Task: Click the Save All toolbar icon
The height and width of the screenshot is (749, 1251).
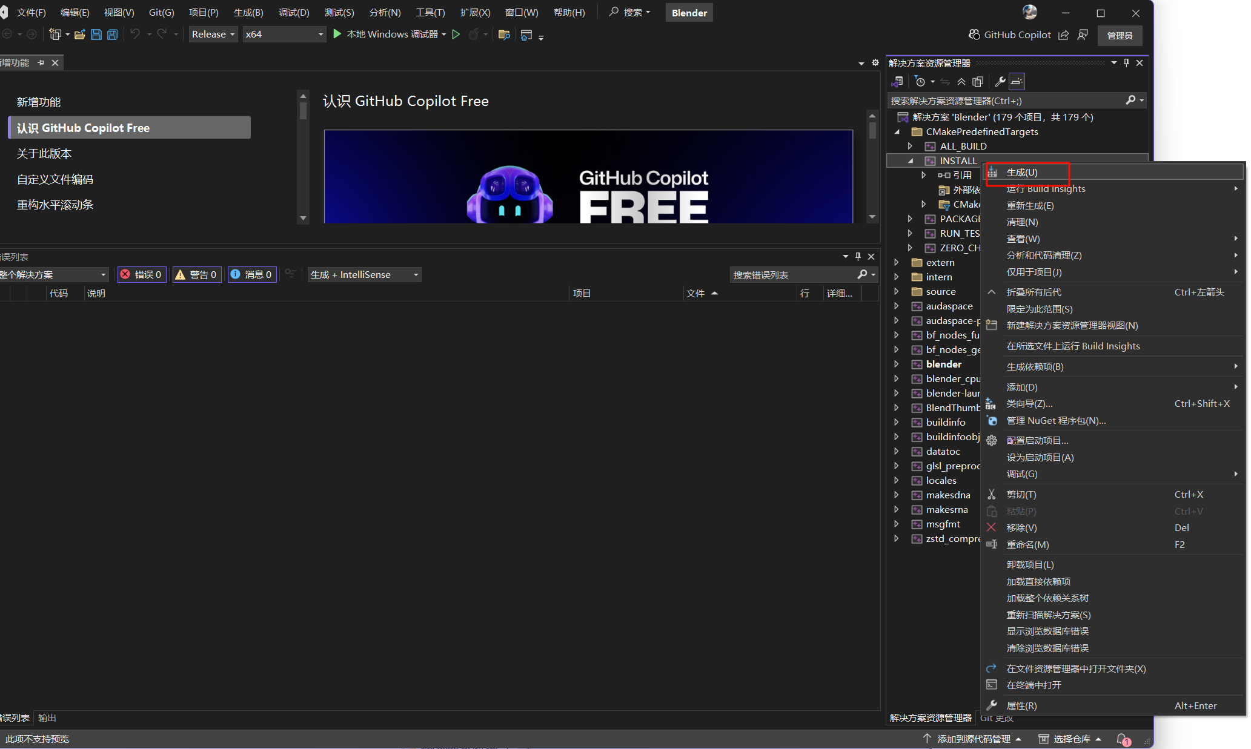Action: tap(113, 35)
